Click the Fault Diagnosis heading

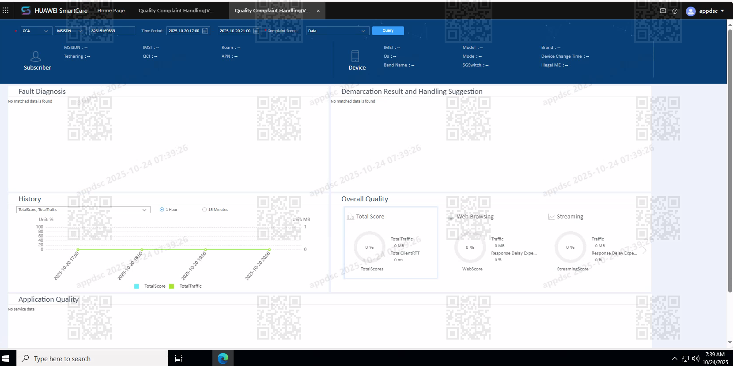click(42, 92)
